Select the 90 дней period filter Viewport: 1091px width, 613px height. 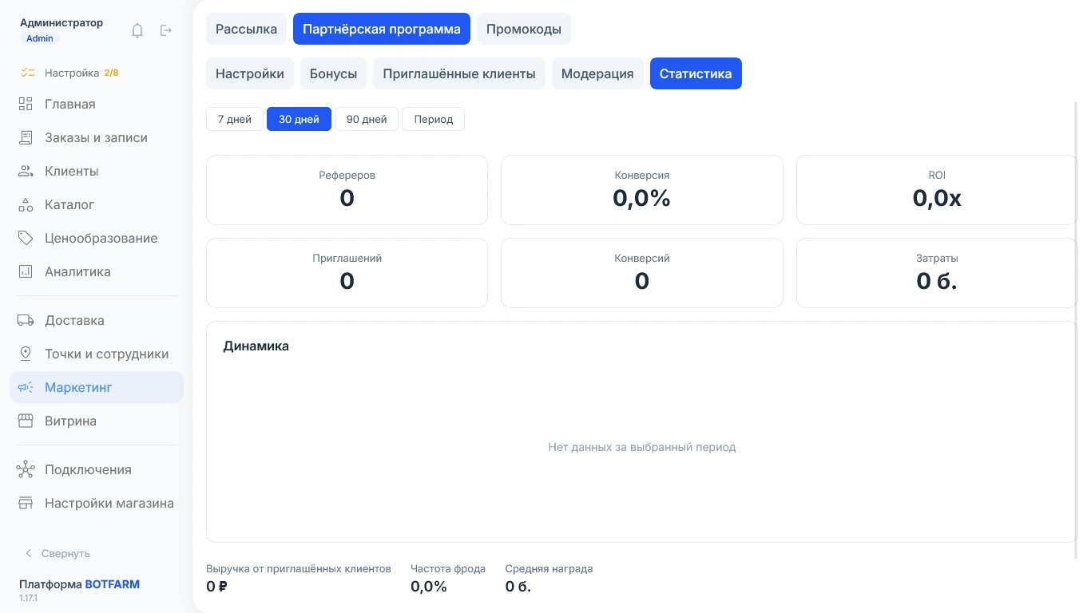(x=367, y=119)
